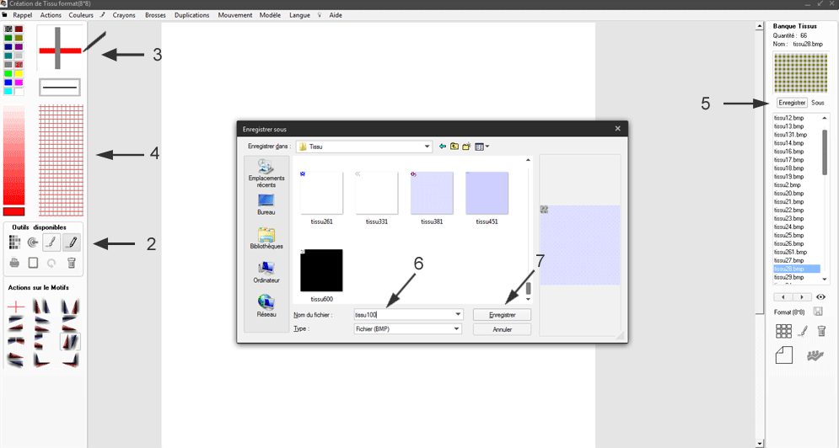Image resolution: width=839 pixels, height=448 pixels.
Task: Expand the Nom du fichier dropdown arrow
Action: (x=458, y=314)
